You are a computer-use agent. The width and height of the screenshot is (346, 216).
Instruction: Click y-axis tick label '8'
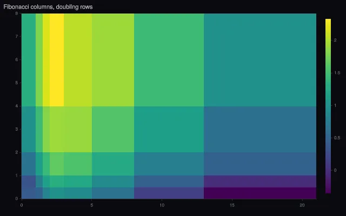pos(17,13)
